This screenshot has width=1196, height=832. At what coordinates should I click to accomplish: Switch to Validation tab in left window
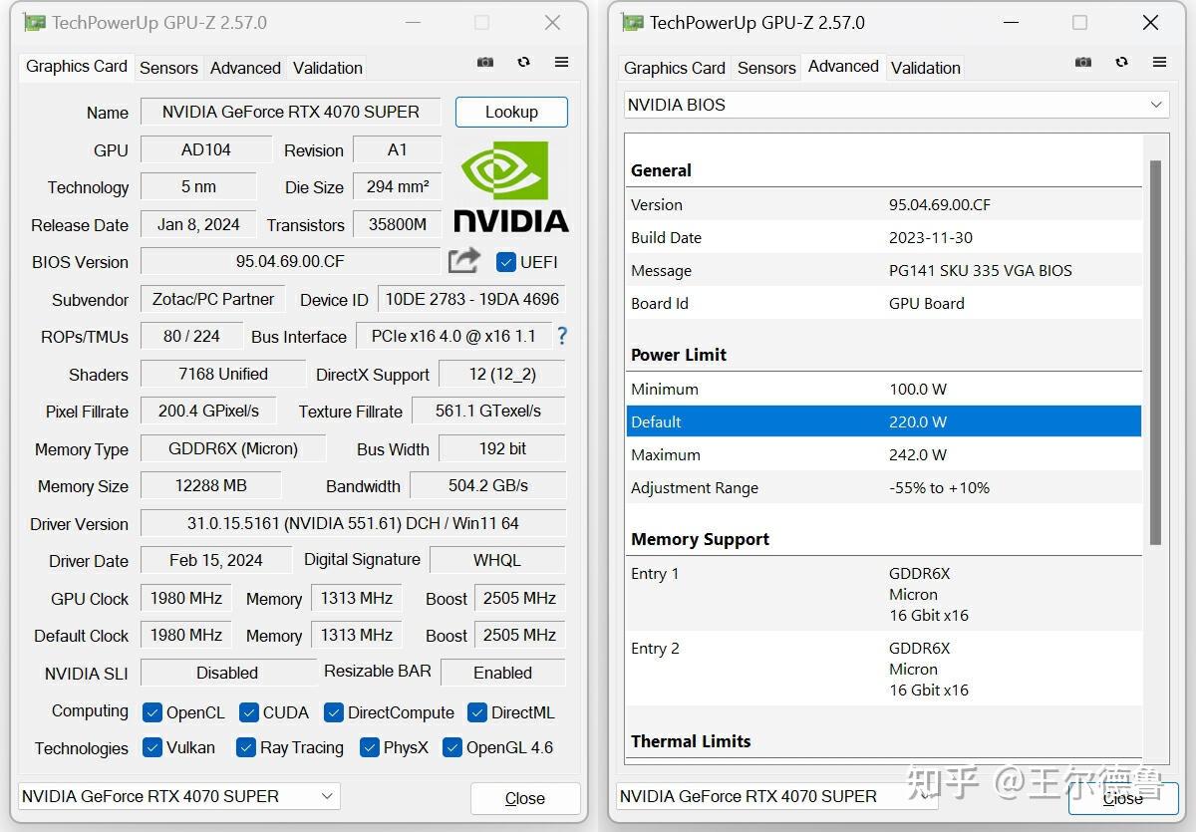pyautogui.click(x=328, y=68)
